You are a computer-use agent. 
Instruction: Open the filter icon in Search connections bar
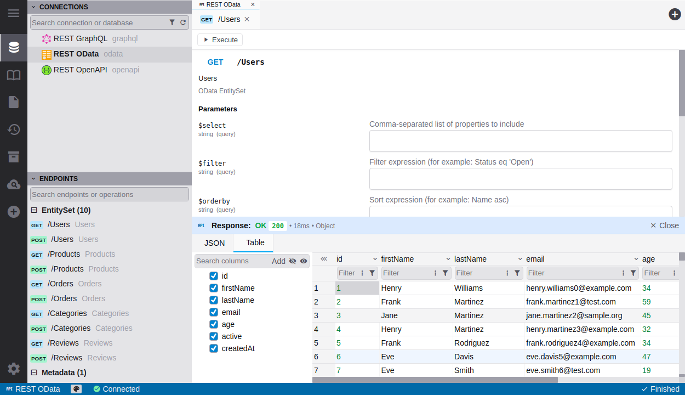pyautogui.click(x=173, y=22)
